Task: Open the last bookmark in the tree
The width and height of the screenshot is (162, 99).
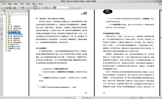Action: [9, 51]
